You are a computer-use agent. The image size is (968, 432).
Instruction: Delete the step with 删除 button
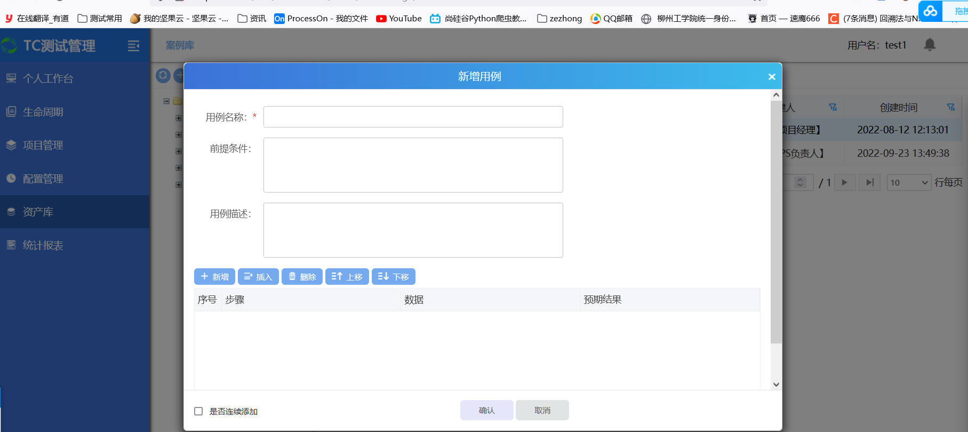pos(302,277)
